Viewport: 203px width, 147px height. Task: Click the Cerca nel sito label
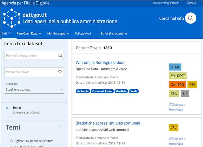pyautogui.click(x=171, y=18)
